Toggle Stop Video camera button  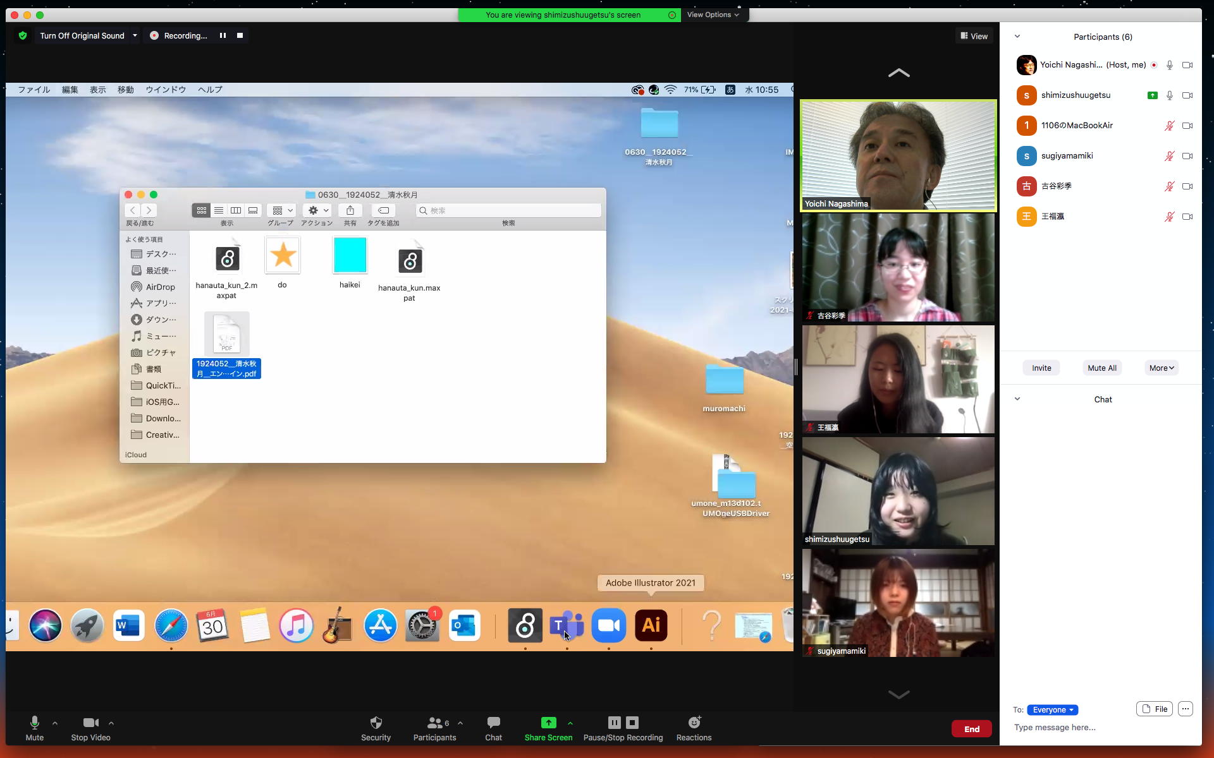[x=90, y=723]
